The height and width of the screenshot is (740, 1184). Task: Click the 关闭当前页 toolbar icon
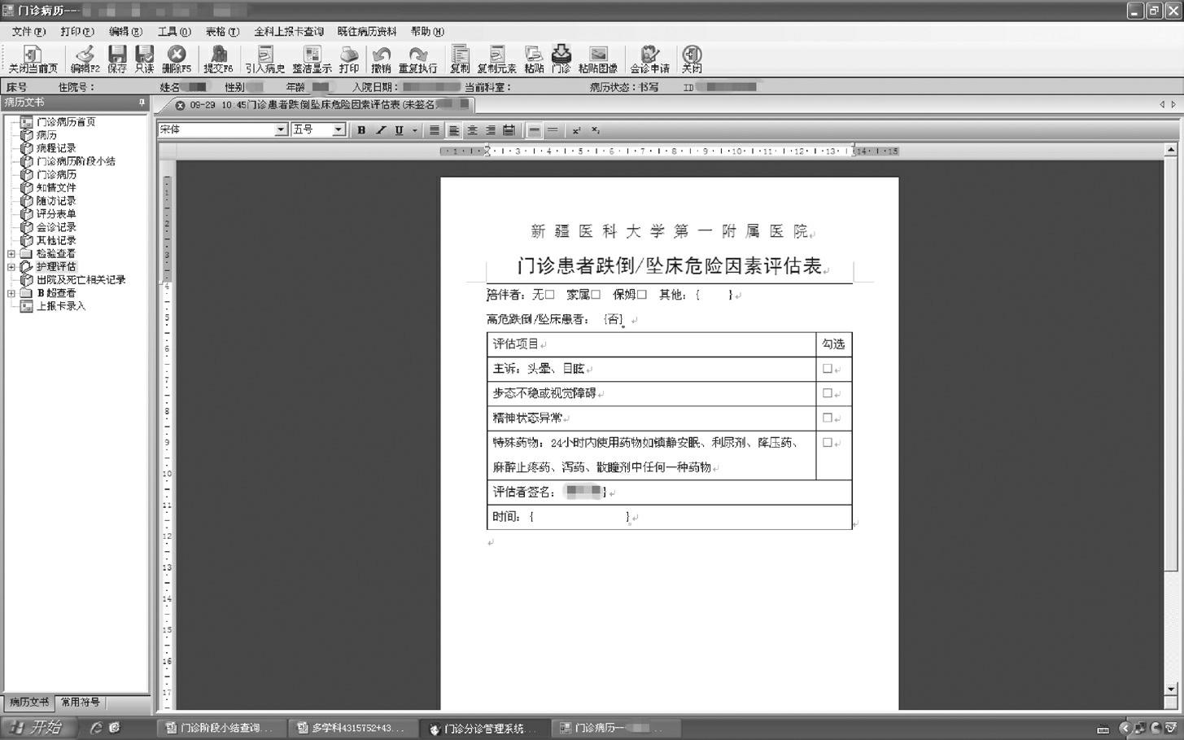(x=33, y=59)
